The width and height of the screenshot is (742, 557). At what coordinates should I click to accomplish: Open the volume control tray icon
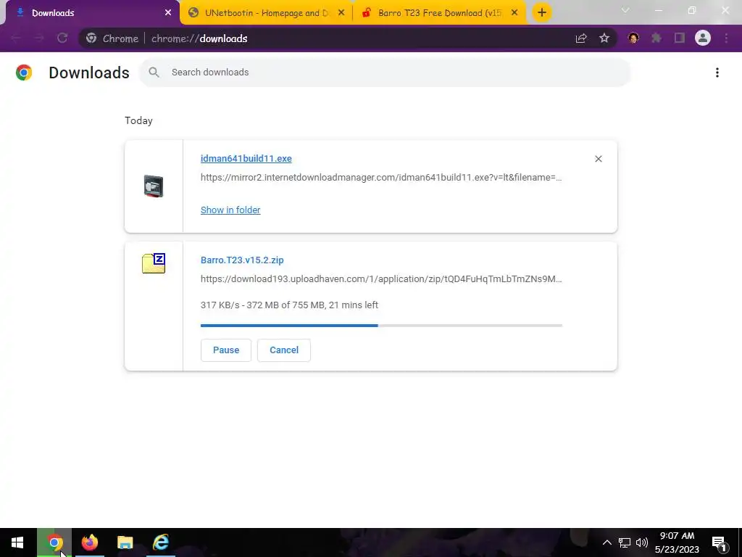point(642,542)
